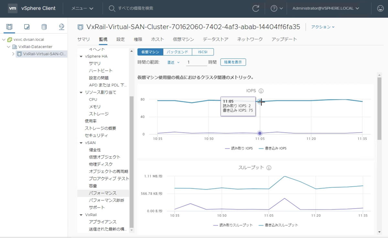Collapse the VxRail section
Viewport: 388px width, 238px height.
81,215
